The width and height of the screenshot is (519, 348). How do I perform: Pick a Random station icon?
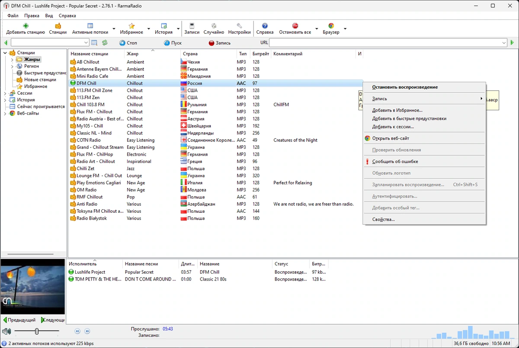(x=214, y=26)
